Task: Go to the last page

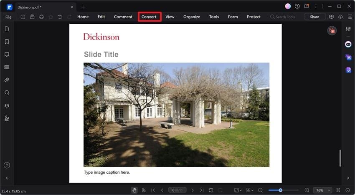Action: pyautogui.click(x=202, y=190)
